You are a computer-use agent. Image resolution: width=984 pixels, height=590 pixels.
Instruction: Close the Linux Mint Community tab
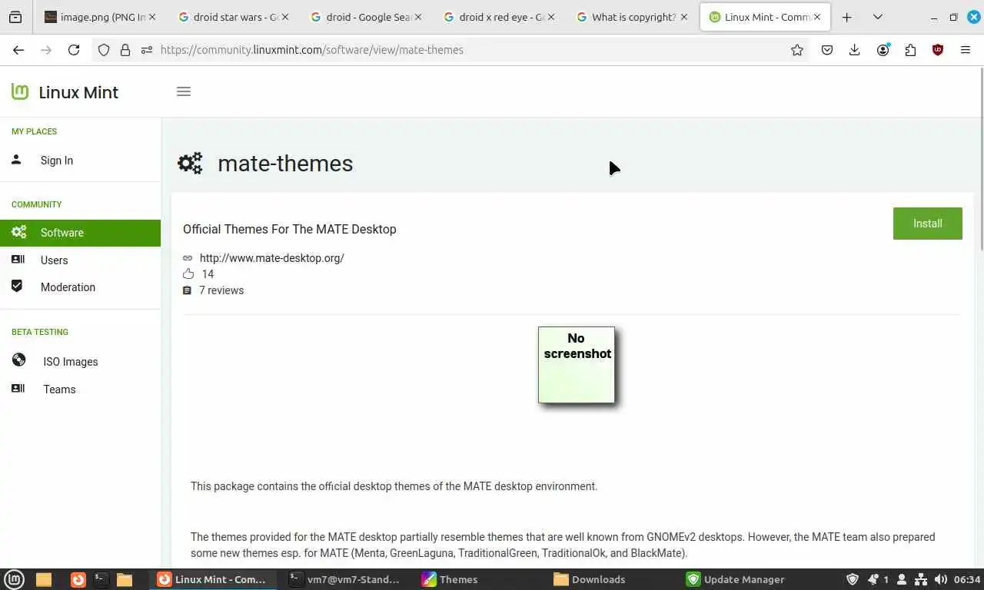tap(816, 17)
